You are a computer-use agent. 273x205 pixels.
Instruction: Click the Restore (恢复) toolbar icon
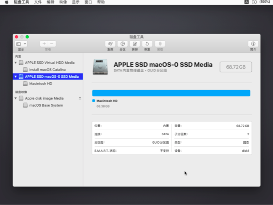tap(147, 44)
